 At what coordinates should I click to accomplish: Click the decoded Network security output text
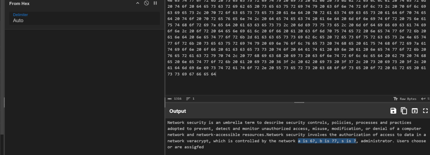click(x=297, y=135)
